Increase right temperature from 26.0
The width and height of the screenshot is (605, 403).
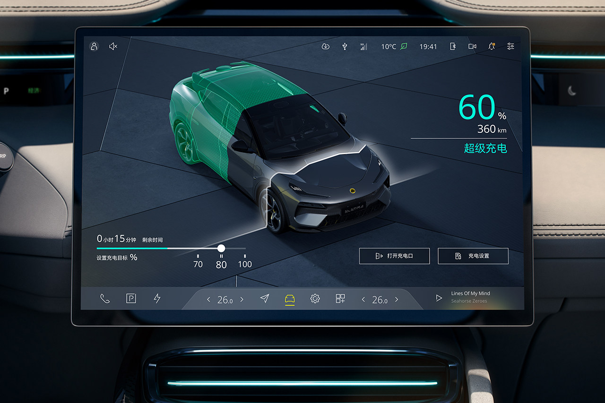[x=397, y=300]
